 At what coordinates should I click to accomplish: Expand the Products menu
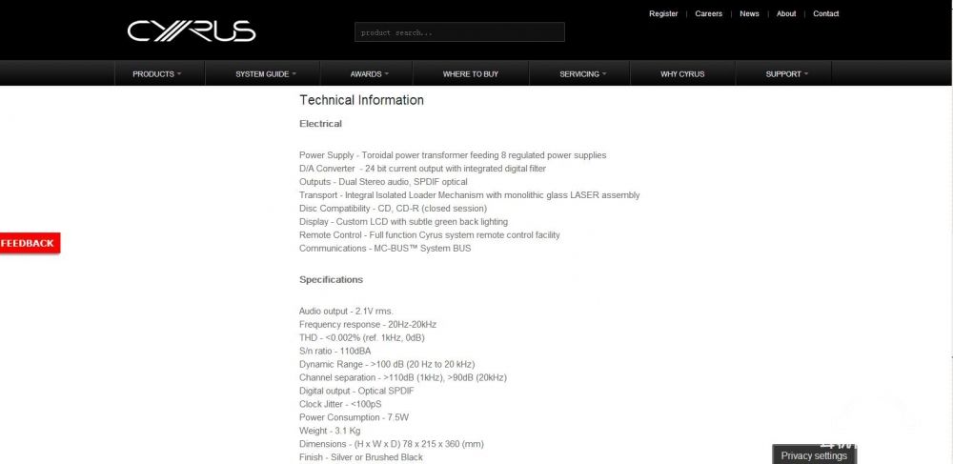click(x=159, y=74)
